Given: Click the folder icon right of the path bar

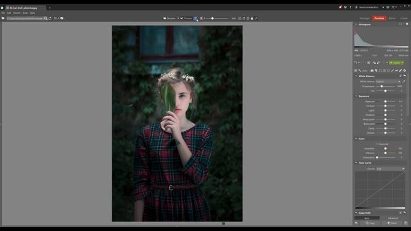Looking at the screenshot, I should 62,19.
